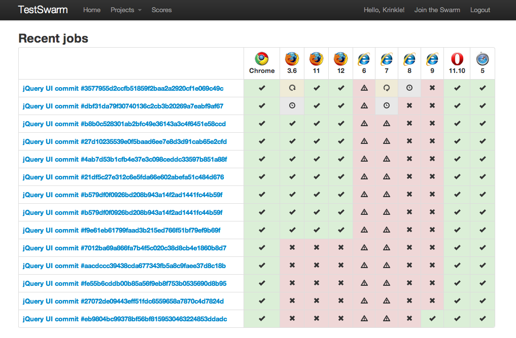This screenshot has width=516, height=338.
Task: Click IE 7 warning icon for commit #27d10235
Action: pos(387,141)
